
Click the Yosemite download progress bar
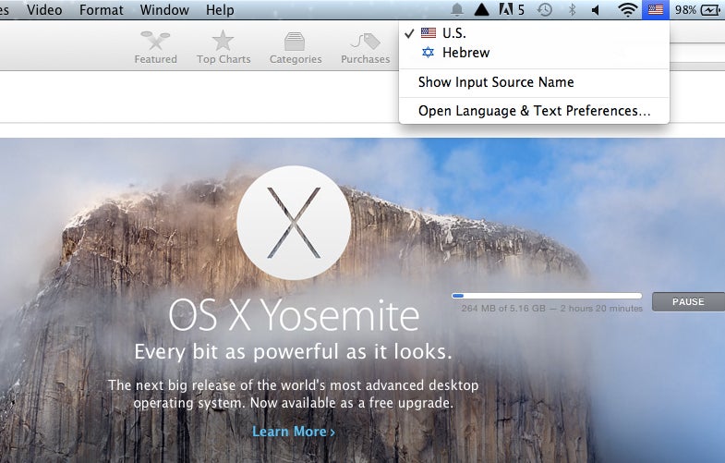pyautogui.click(x=547, y=296)
